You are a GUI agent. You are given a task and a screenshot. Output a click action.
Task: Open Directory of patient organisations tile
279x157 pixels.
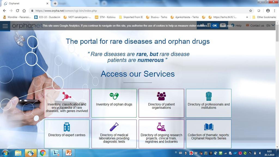point(161,103)
